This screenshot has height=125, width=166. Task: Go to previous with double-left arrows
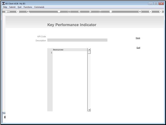[x=79, y=12]
